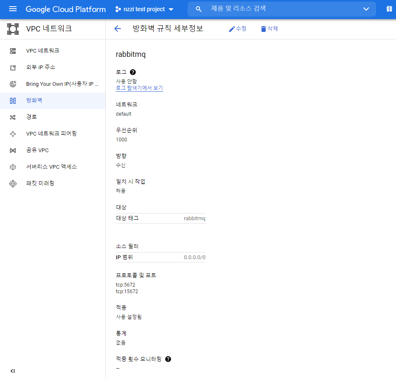Click the trash delete icon

264,29
